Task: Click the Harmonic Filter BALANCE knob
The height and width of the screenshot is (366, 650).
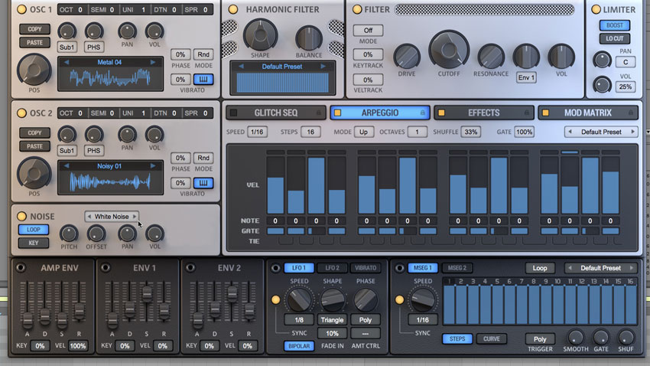Action: (x=309, y=38)
